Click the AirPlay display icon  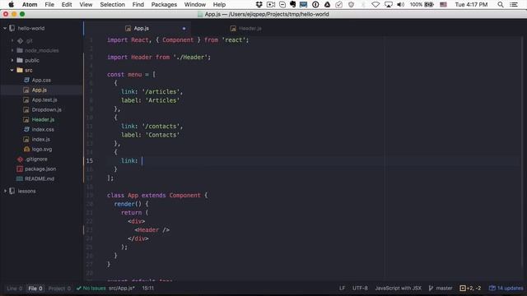[388, 5]
